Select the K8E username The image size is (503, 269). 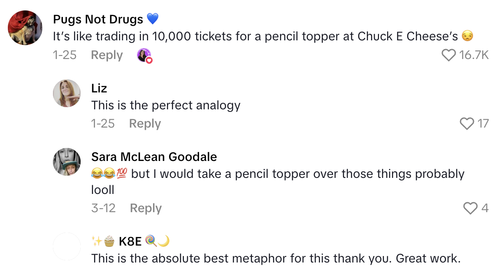pyautogui.click(x=130, y=241)
